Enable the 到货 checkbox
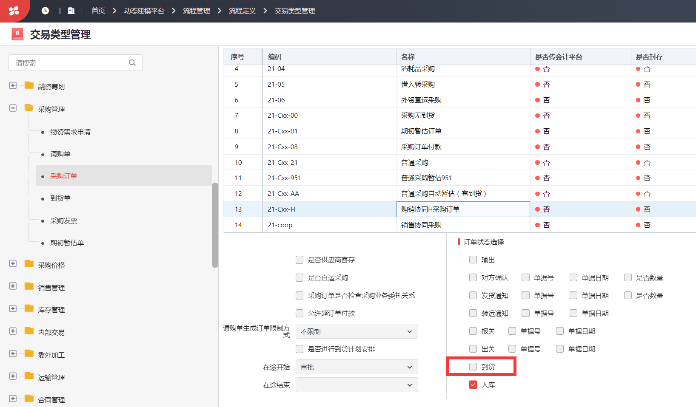Viewport: 696px width, 407px height. (473, 367)
